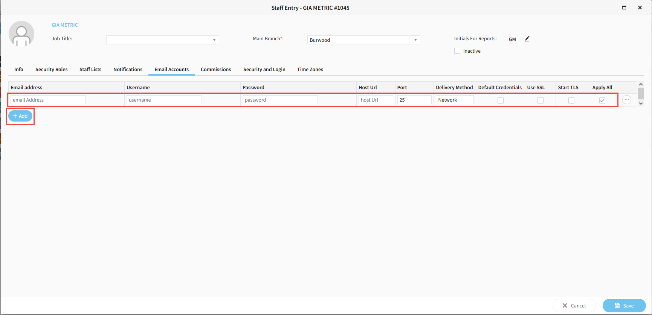Viewport: 652px width, 315px height.
Task: Tick the Inactive checkbox
Action: [457, 51]
